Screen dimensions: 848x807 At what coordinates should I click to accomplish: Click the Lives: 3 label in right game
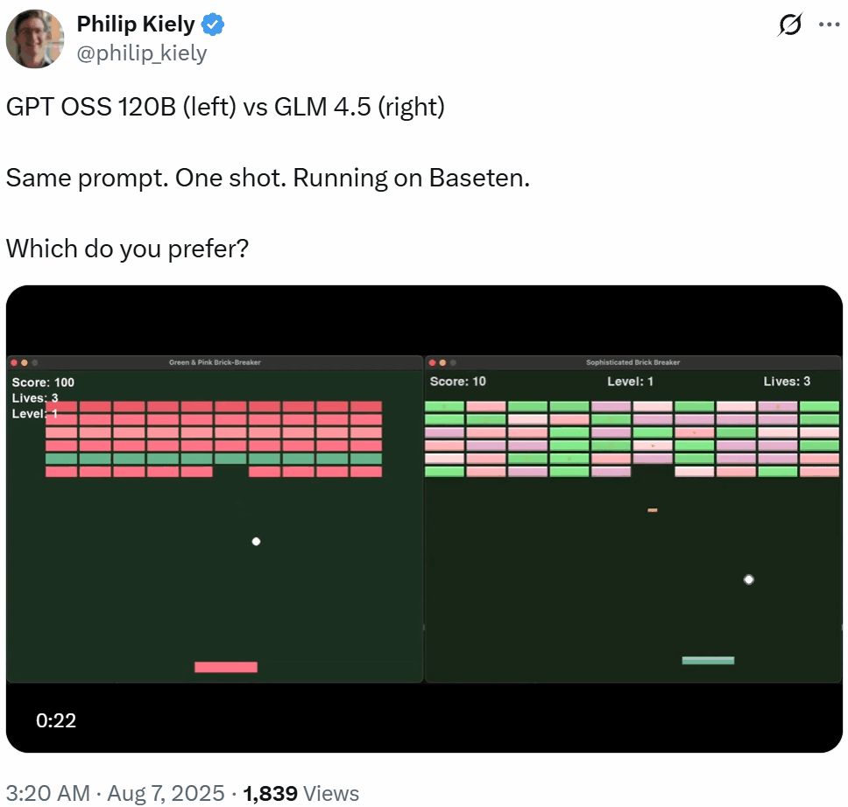tap(787, 382)
